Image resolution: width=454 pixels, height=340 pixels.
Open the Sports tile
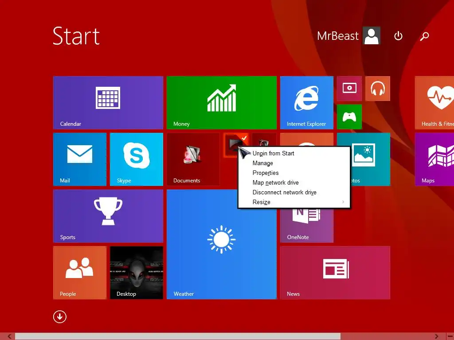coord(108,216)
